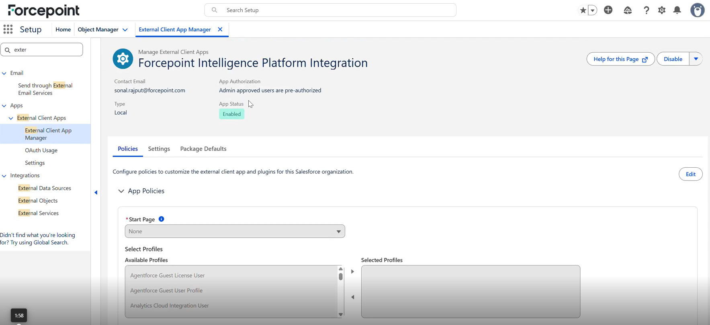Open the Start Page combo box
This screenshot has height=325, width=710.
click(x=235, y=231)
